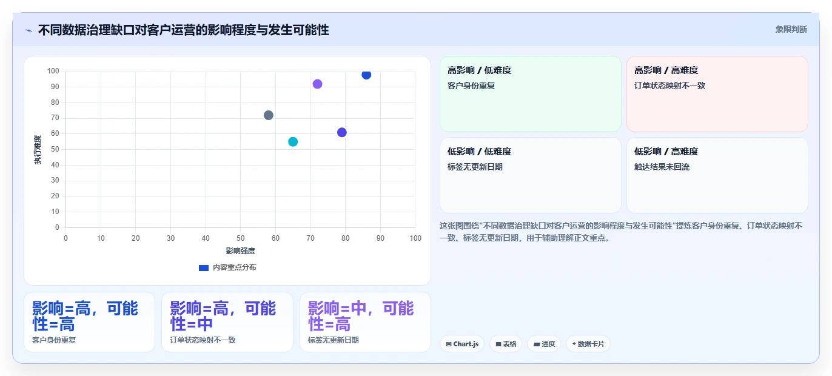Click the 执行难度 y-axis title

(38, 150)
